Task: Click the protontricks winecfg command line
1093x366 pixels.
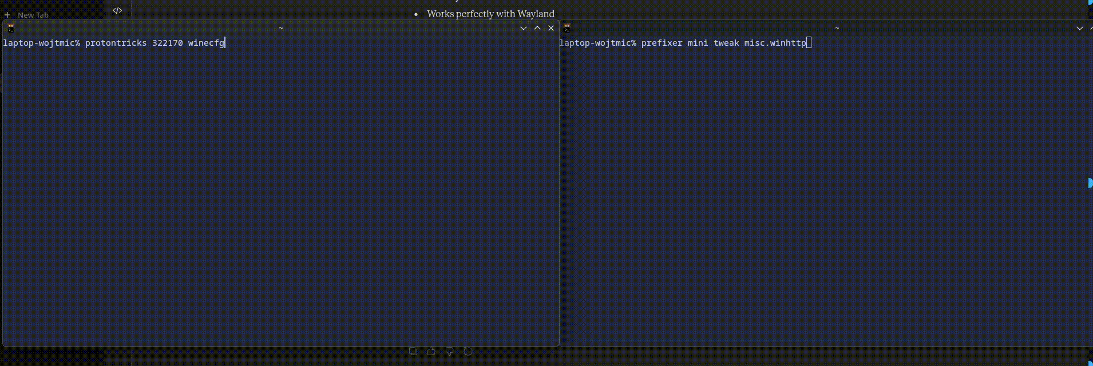Action: tap(114, 43)
